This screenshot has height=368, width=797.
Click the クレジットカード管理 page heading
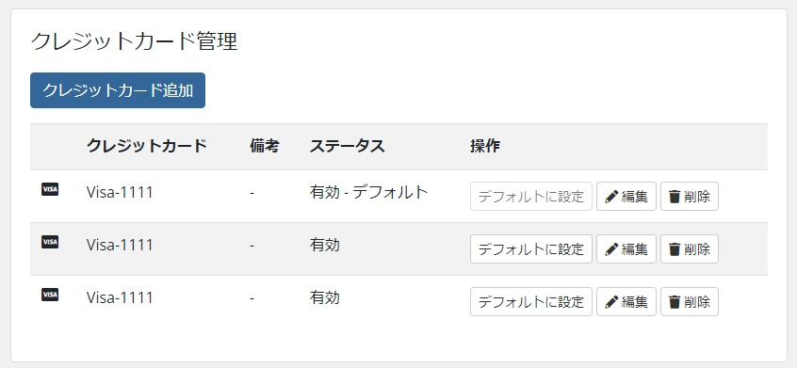click(134, 41)
